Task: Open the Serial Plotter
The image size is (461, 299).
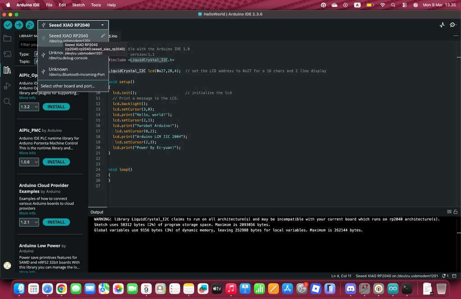Action: pyautogui.click(x=442, y=25)
